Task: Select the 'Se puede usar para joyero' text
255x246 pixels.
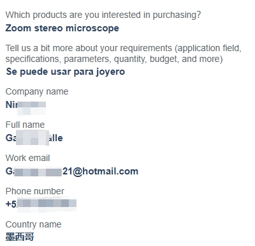Action: [x=66, y=72]
